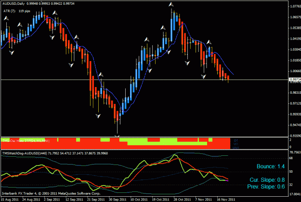This screenshot has width=301, height=202.
Task: Select the TMSWatchDog-AUDUSD(1440) indicator label
Action: click(x=55, y=153)
